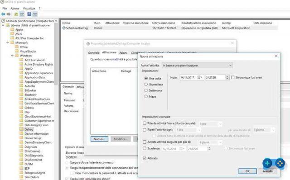290x180 pixels.
Task: Click the Utilità di pianificazione root clock icon
Action: tap(3, 21)
